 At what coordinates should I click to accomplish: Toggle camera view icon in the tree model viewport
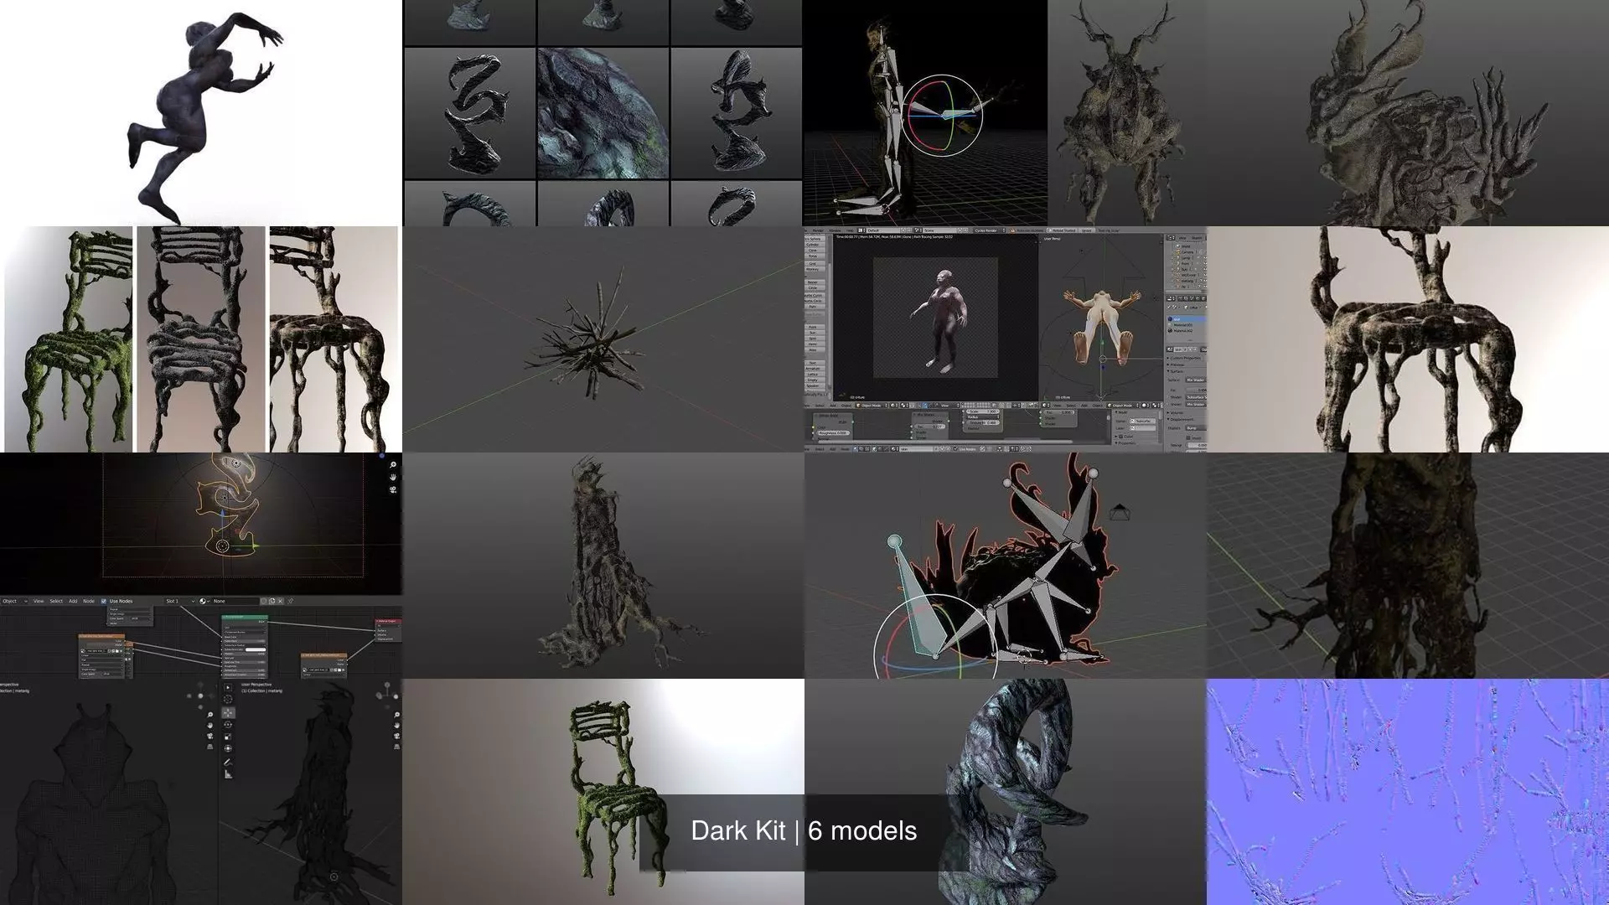click(x=396, y=736)
